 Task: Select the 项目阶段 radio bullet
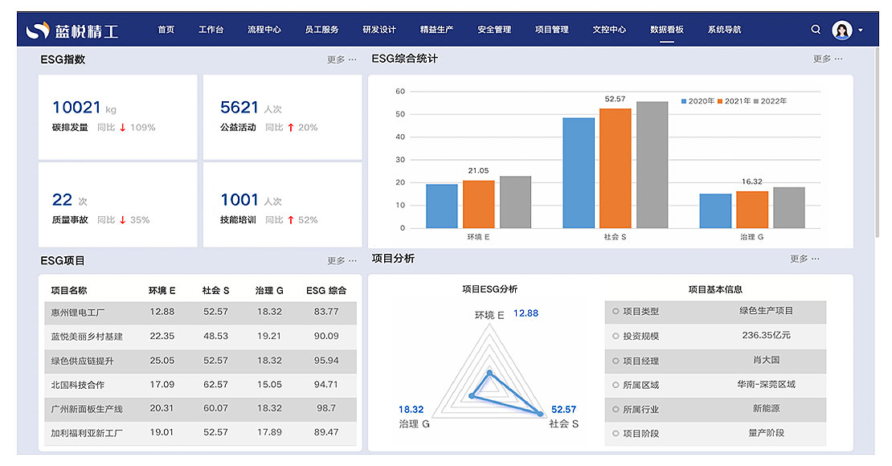(x=616, y=433)
